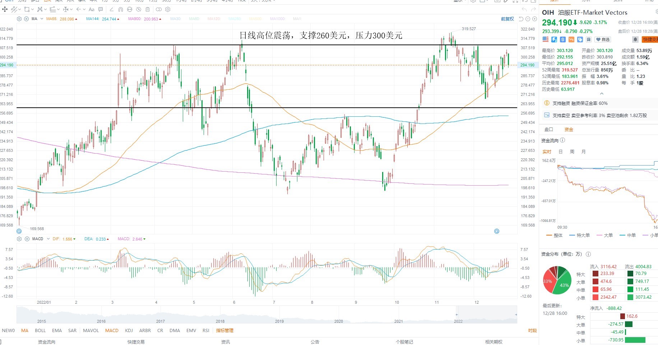
Task: Collapse quote details with the chevron
Action: point(602,94)
